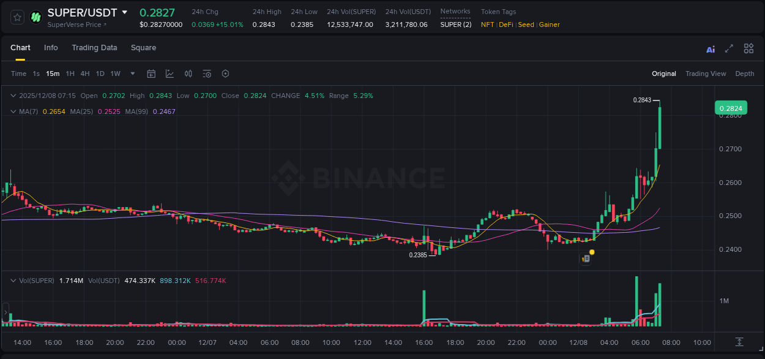
Task: Open the indicator list icon in the toolbar
Action: tap(206, 74)
